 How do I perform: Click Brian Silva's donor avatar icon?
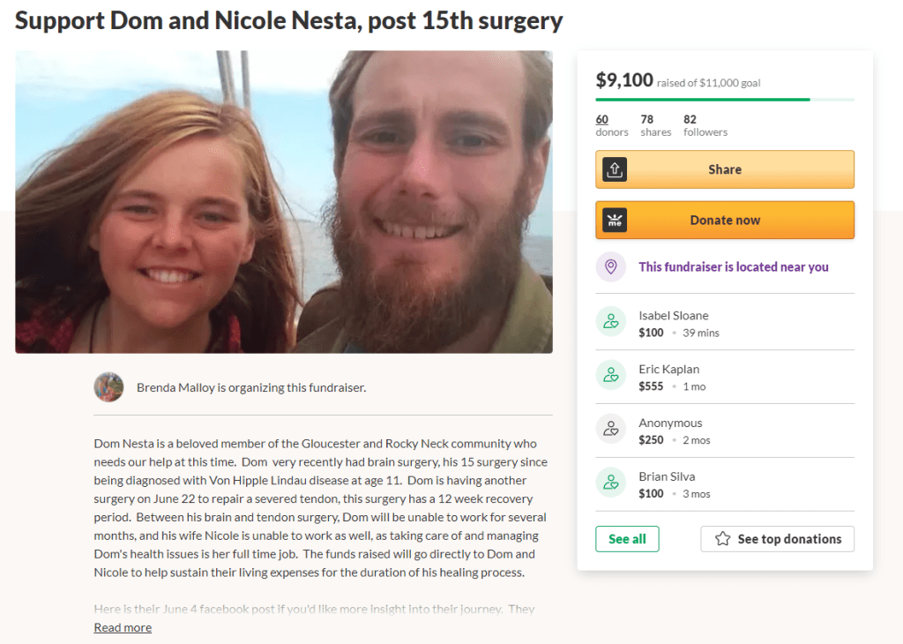(x=610, y=484)
